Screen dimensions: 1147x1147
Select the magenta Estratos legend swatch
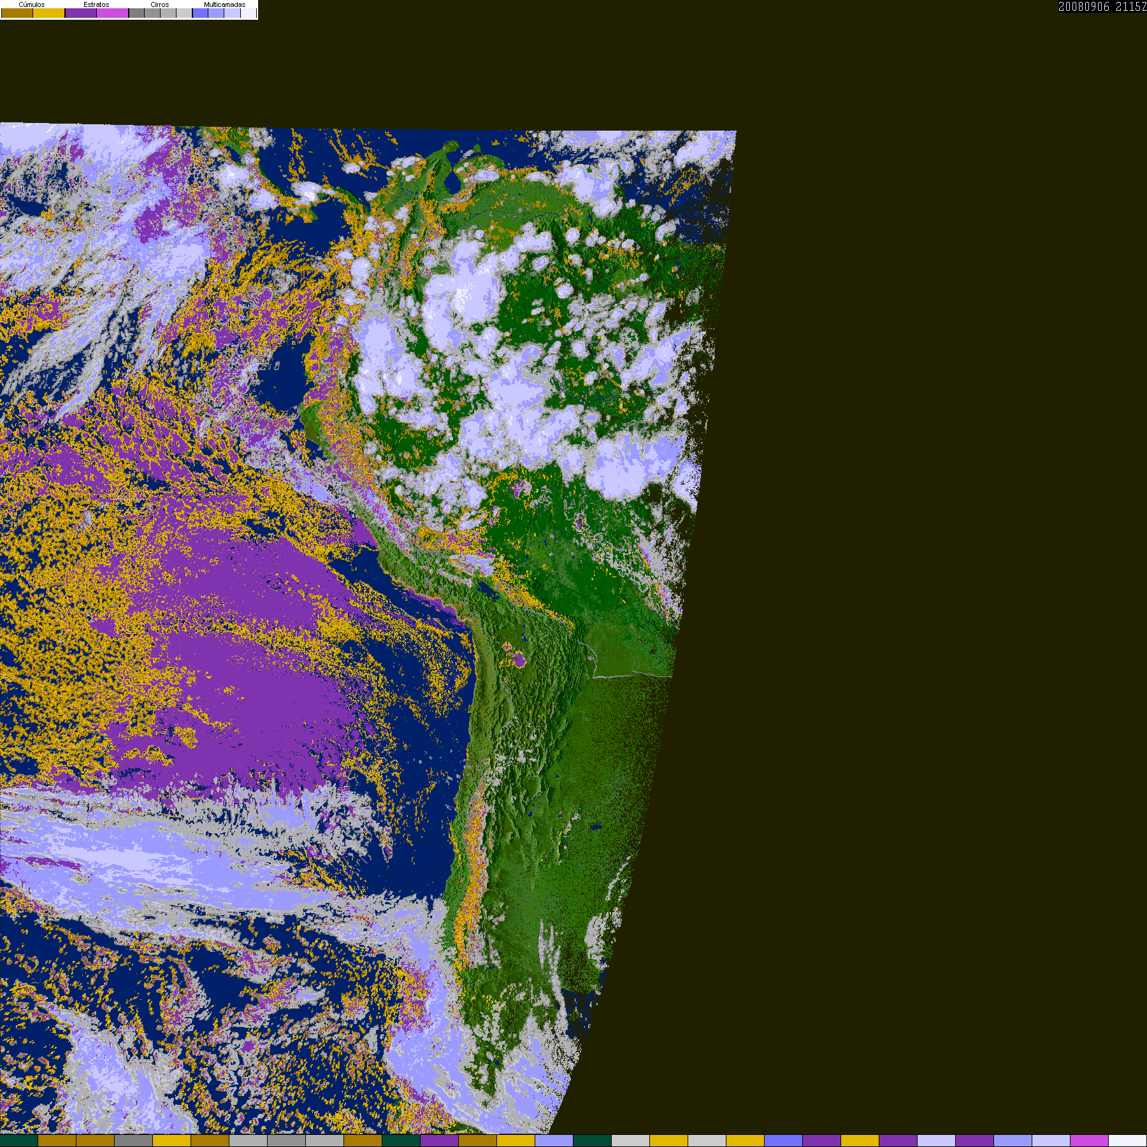113,13
